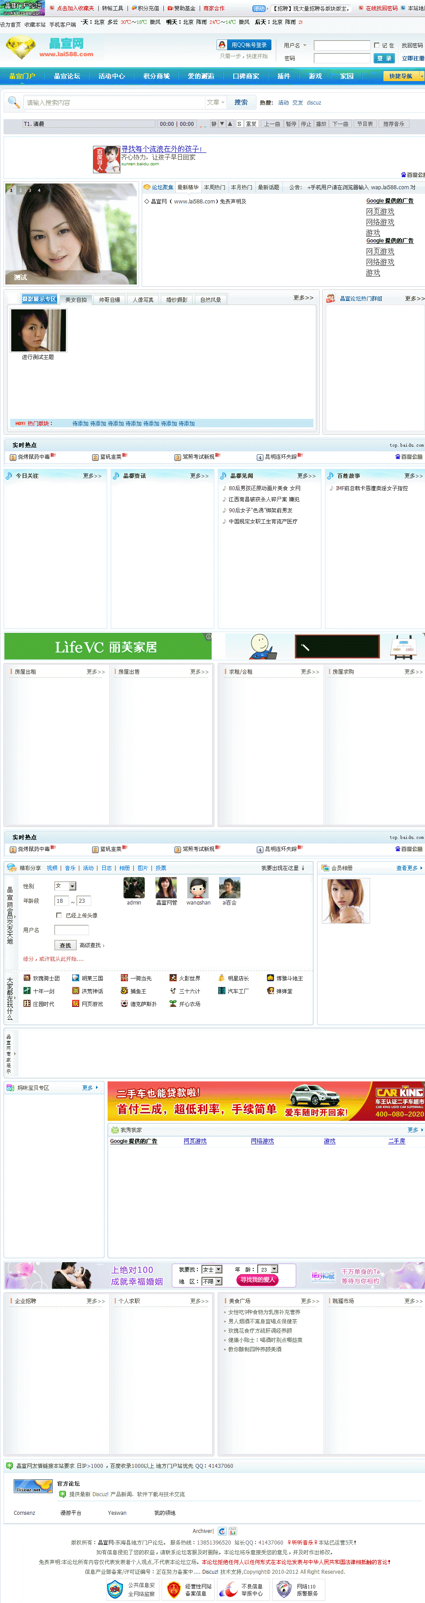Image resolution: width=425 pixels, height=1603 pixels.
Task: Click the search keyword input field
Action: [x=115, y=102]
